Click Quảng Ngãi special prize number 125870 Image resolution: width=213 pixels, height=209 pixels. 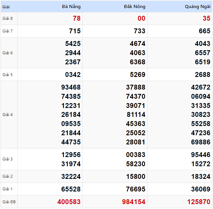tap(199, 202)
